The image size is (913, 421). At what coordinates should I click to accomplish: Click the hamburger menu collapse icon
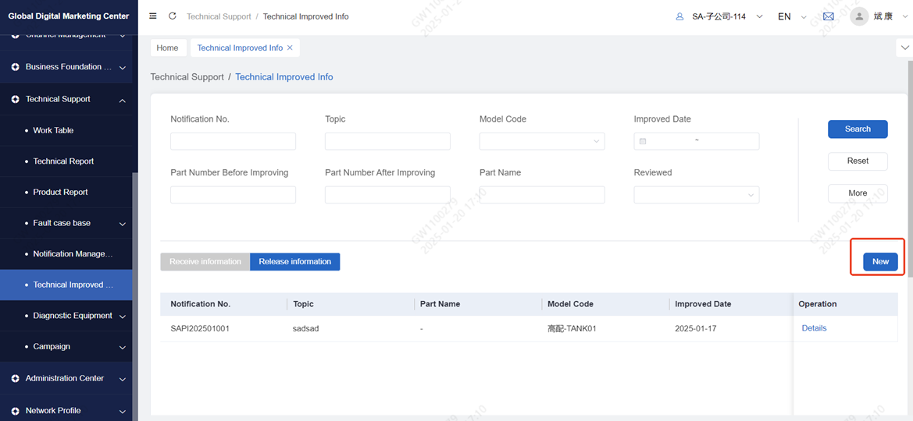[x=153, y=16]
